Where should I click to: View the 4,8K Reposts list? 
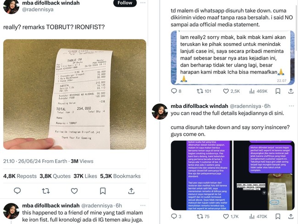[20, 176]
